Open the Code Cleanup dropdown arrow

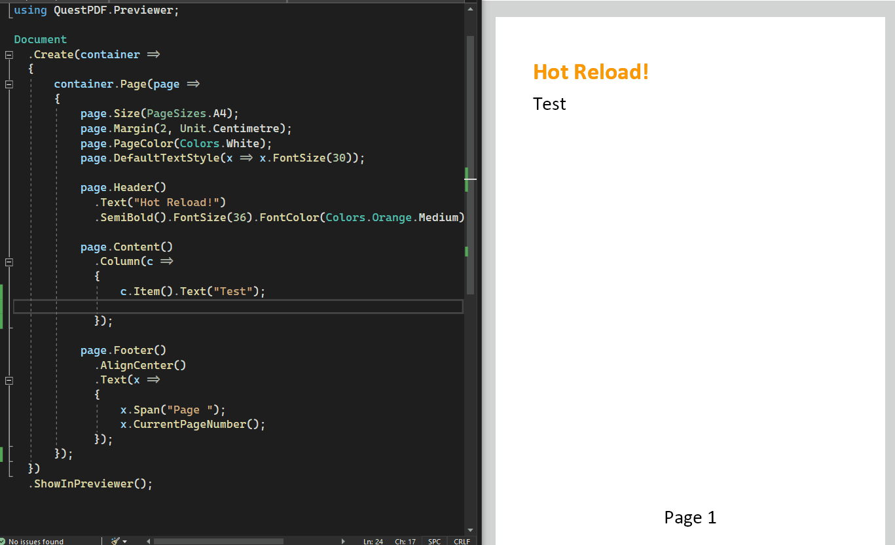(x=124, y=541)
